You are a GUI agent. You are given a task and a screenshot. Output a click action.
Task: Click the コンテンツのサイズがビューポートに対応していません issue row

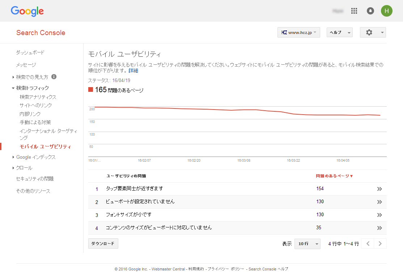[237, 228]
